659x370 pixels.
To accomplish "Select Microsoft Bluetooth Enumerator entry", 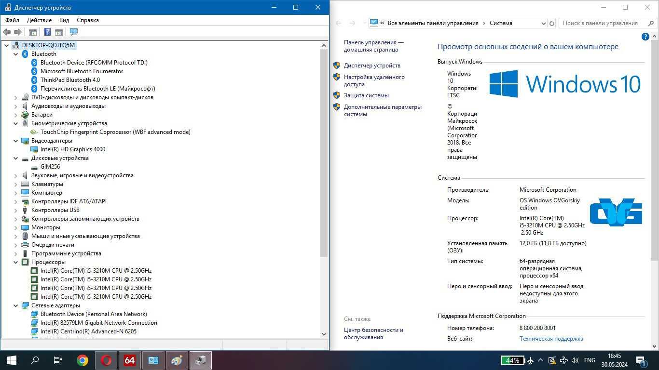I will [x=82, y=71].
